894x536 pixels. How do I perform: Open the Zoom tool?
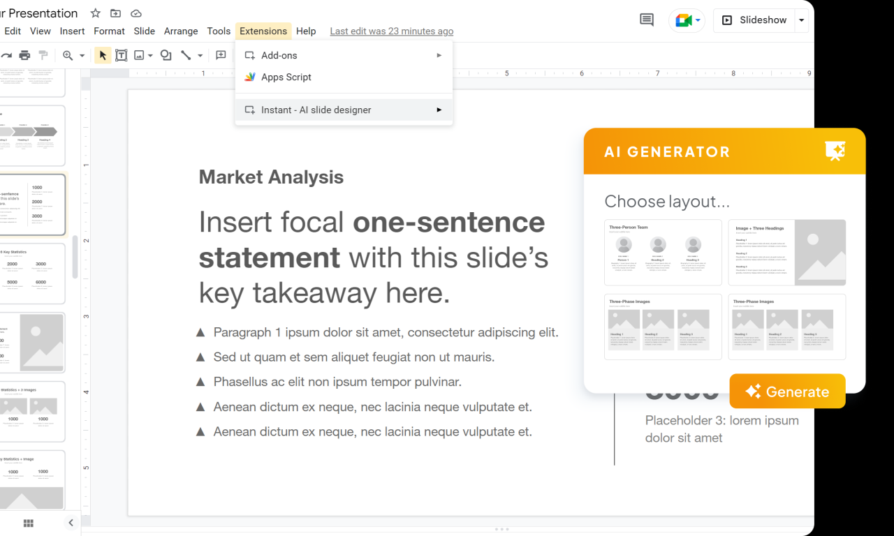tap(67, 54)
